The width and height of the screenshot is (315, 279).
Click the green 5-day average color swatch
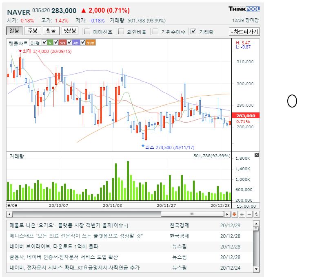point(50,42)
